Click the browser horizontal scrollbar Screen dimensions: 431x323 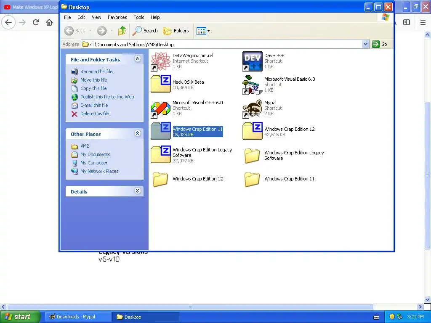(x=191, y=307)
